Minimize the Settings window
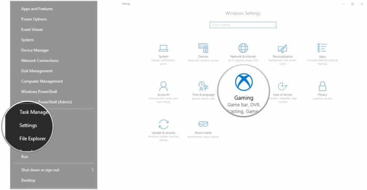The height and width of the screenshot is (190, 367). [x=344, y=4]
